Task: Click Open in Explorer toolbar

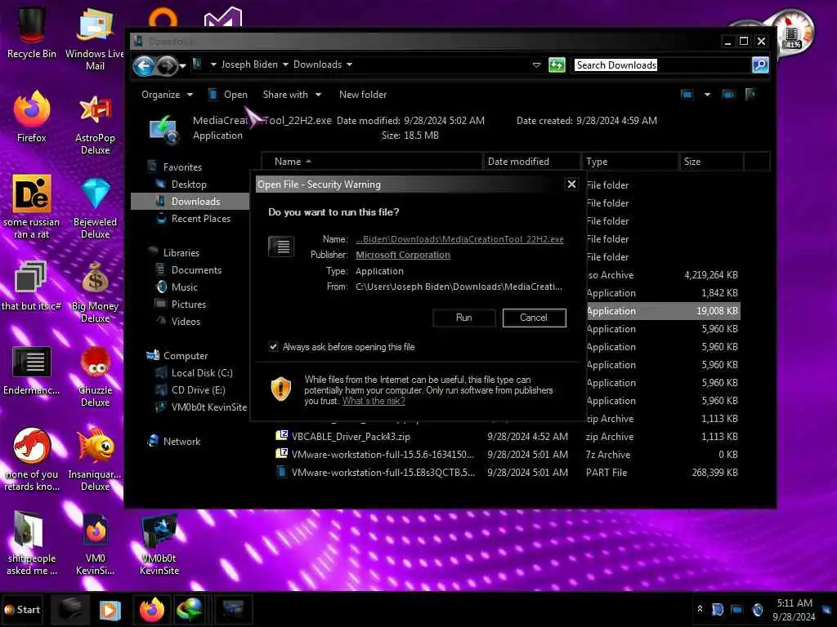Action: tap(228, 95)
